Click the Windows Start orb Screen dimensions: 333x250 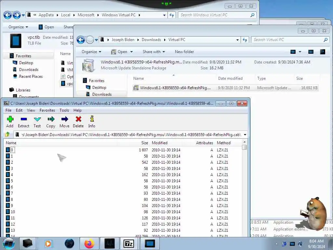pyautogui.click(x=9, y=243)
